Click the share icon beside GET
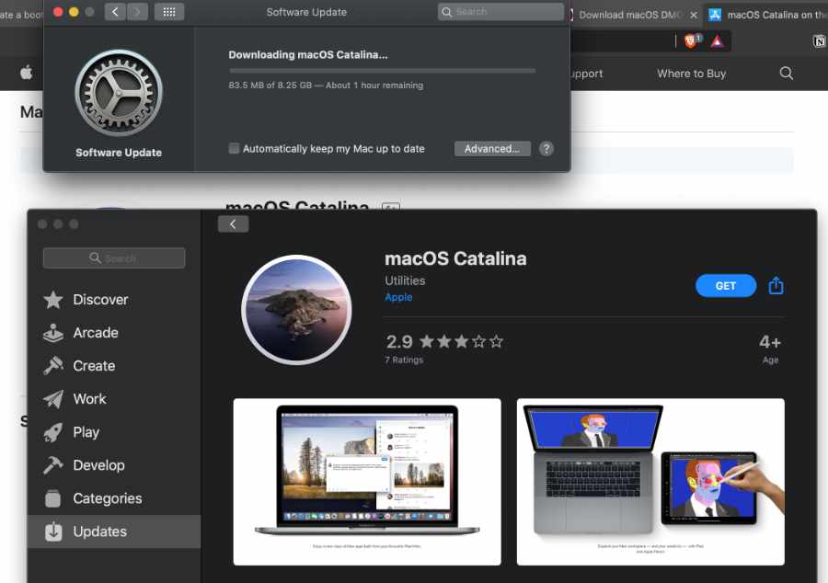 [776, 286]
